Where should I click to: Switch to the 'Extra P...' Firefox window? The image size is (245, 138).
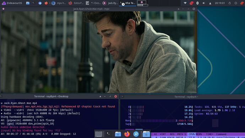[76, 3]
